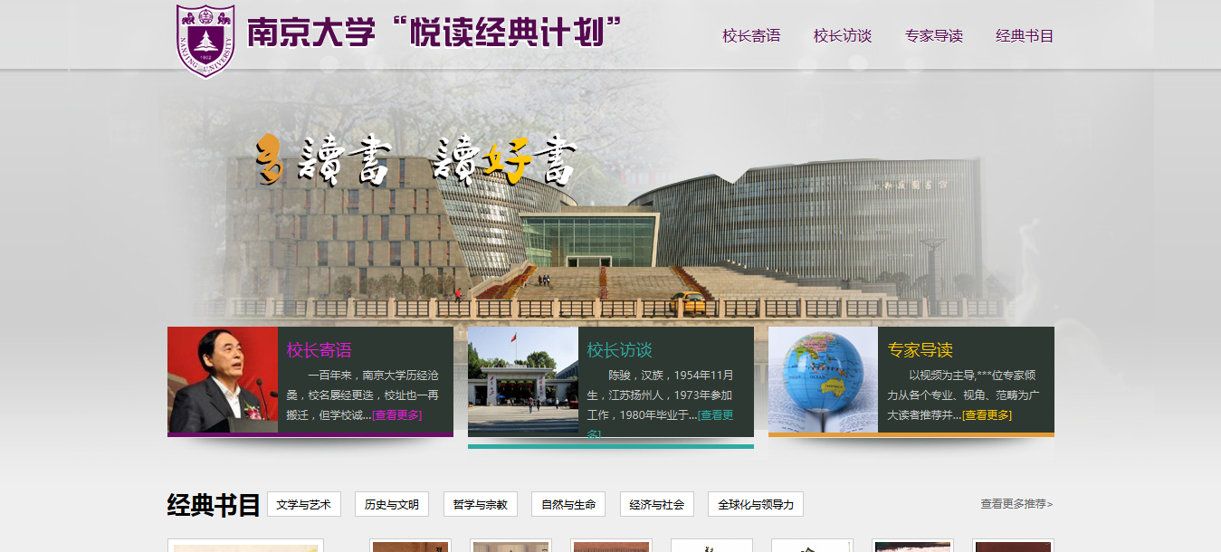Show the 经济与社会 book category
The height and width of the screenshot is (552, 1221).
pyautogui.click(x=656, y=505)
